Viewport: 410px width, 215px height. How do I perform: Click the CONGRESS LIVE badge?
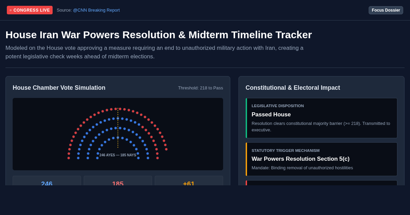coord(30,10)
